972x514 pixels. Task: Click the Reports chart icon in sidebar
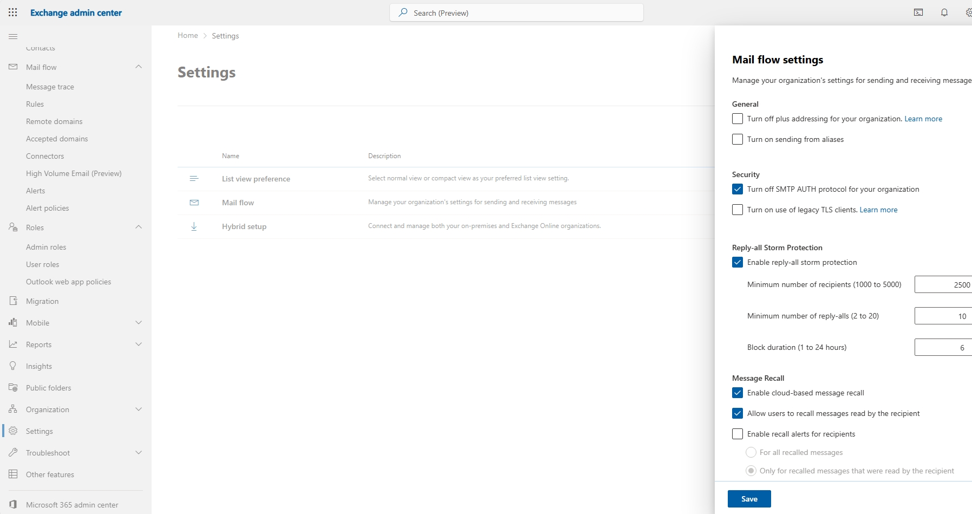coord(13,344)
